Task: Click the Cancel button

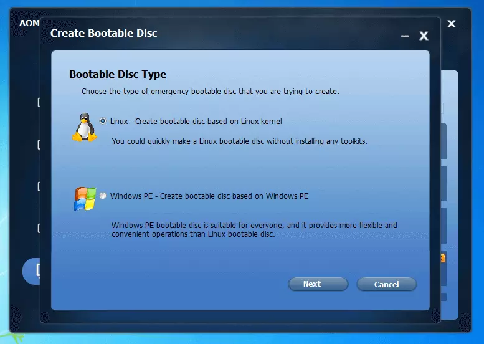Action: click(x=386, y=284)
